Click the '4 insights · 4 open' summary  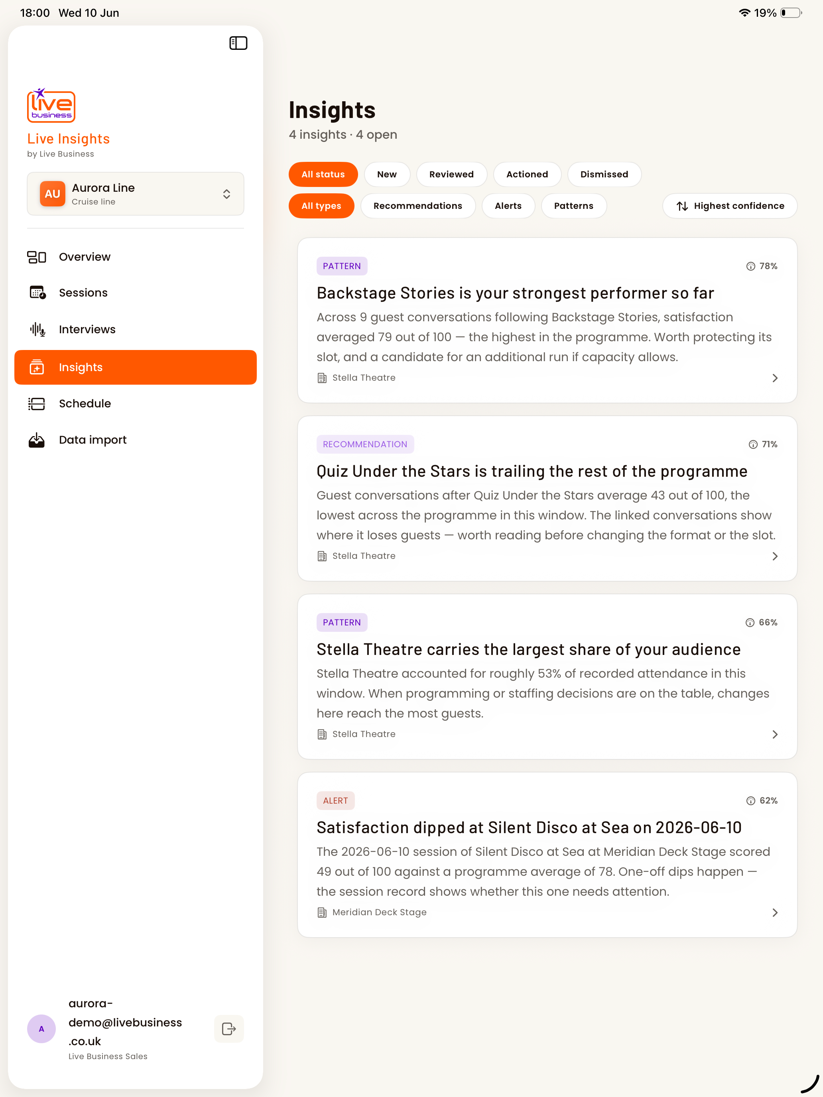[343, 134]
